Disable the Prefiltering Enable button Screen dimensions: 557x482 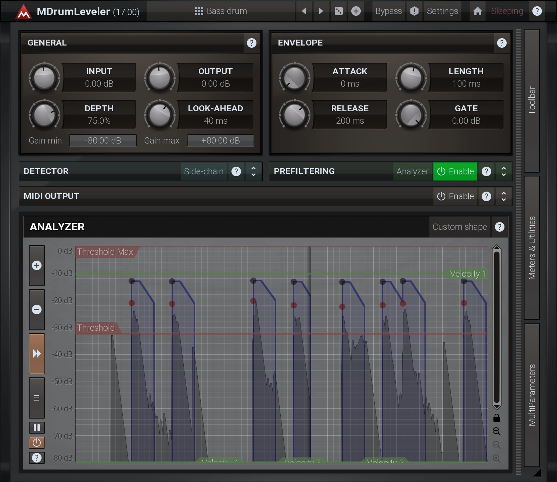coord(455,171)
